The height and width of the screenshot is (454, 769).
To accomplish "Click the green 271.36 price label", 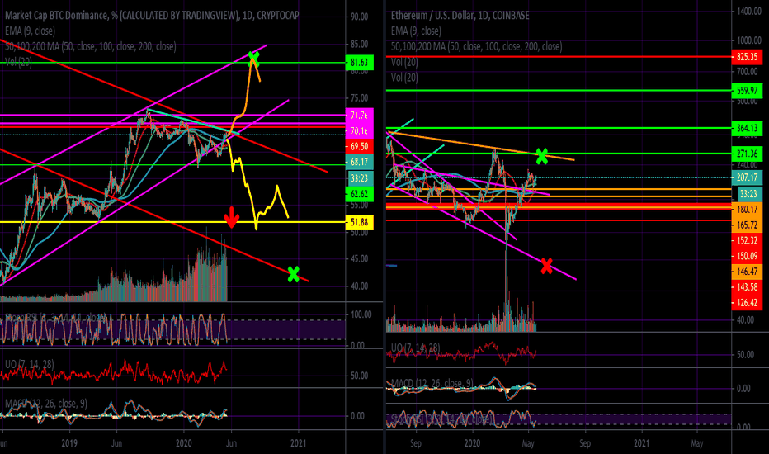I will click(x=747, y=154).
